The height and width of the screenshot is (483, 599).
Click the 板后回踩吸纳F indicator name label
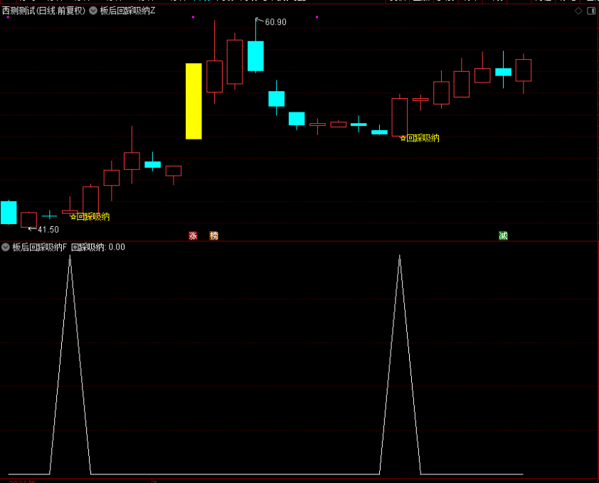(39, 248)
